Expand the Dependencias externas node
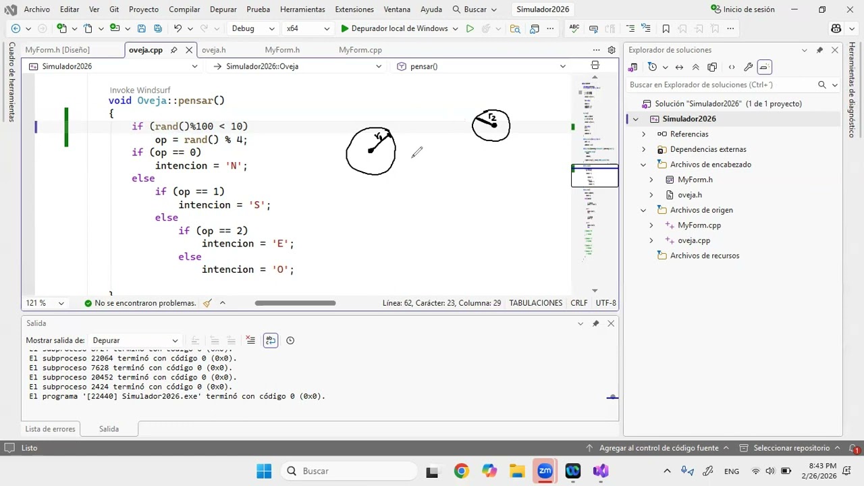Screen dimensions: 864x486 point(643,149)
